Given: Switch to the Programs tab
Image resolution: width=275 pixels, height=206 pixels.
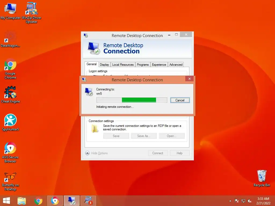Looking at the screenshot, I should click(143, 65).
